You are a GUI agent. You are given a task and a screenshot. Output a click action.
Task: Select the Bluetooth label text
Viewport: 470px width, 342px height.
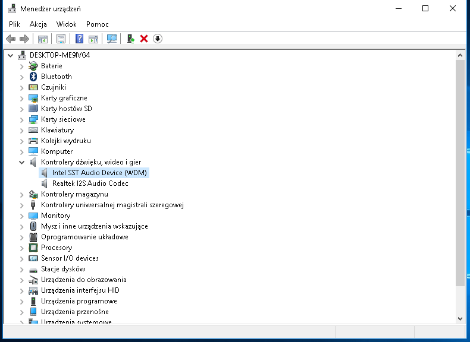[57, 77]
